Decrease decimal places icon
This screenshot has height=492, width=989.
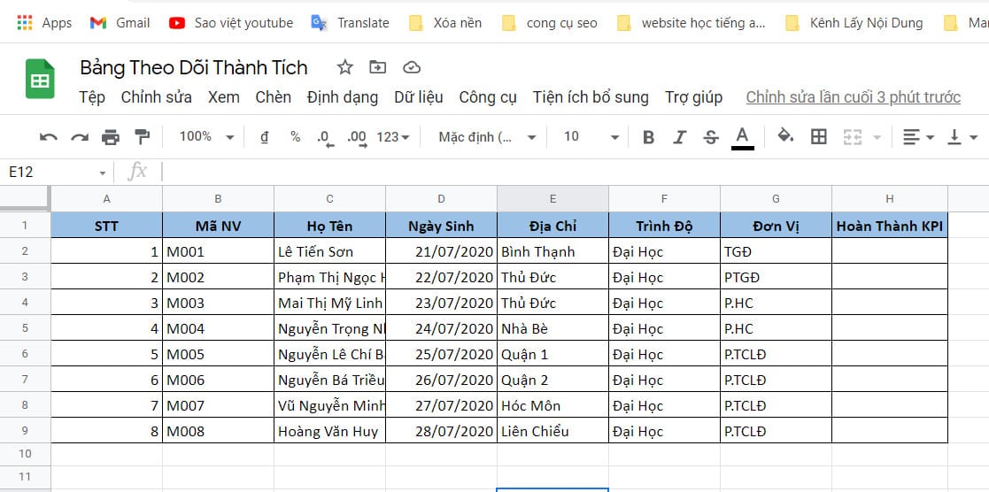click(326, 138)
